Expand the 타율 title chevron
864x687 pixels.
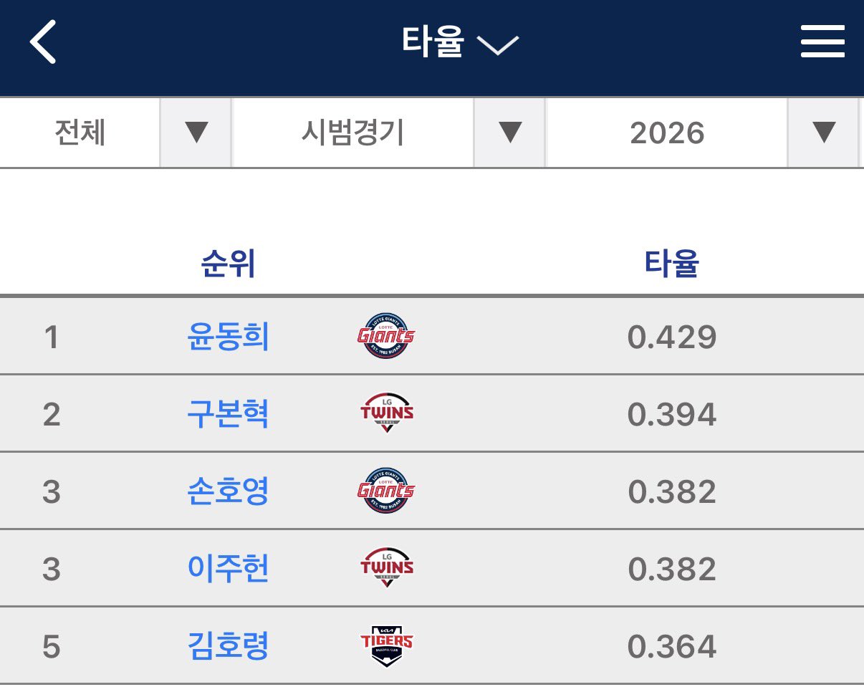tap(497, 45)
